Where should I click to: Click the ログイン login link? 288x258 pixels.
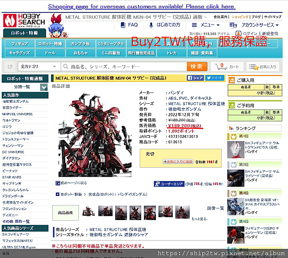point(250,34)
